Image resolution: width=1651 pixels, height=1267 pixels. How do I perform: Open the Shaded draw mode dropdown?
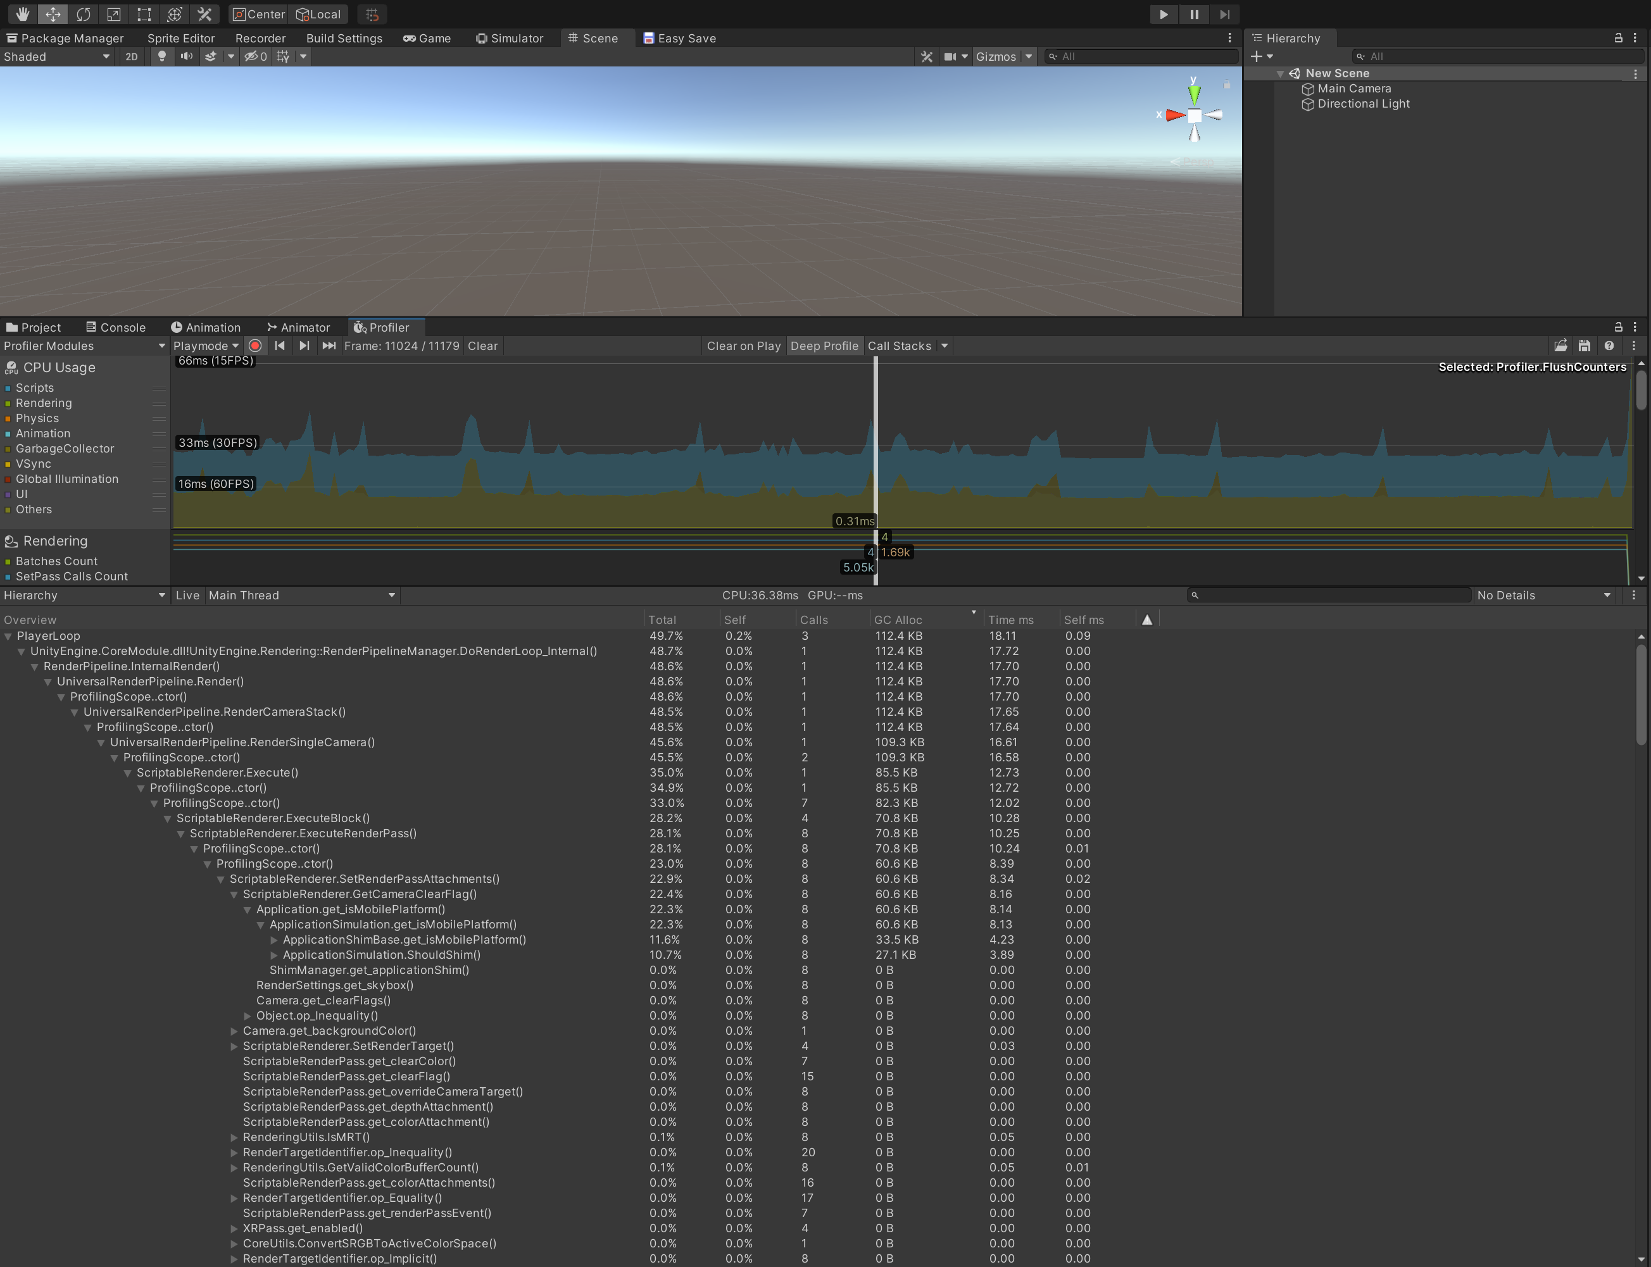[56, 56]
